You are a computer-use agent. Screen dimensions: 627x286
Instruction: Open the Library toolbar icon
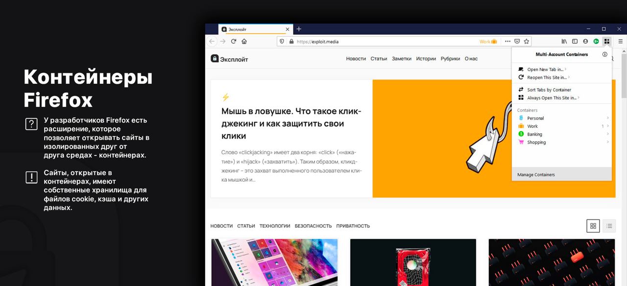tap(564, 42)
